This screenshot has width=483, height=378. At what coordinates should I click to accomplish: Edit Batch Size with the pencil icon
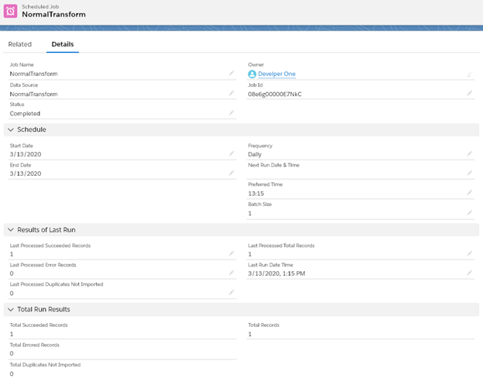(469, 213)
